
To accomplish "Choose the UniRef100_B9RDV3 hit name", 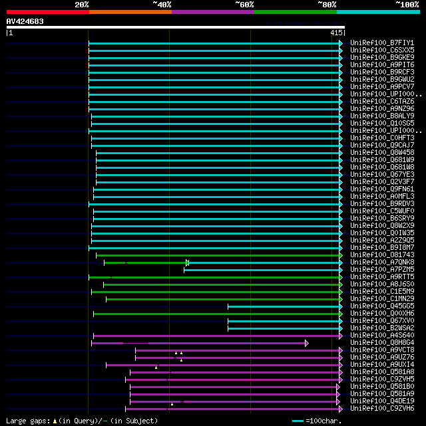I will tap(382, 204).
